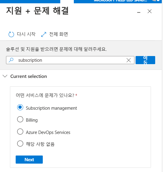The height and width of the screenshot is (172, 163).
Task: Click the restart circular arrow icon
Action: point(11,34)
